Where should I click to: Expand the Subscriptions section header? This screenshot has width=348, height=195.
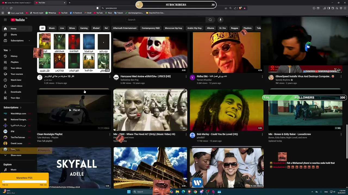tap(12, 108)
